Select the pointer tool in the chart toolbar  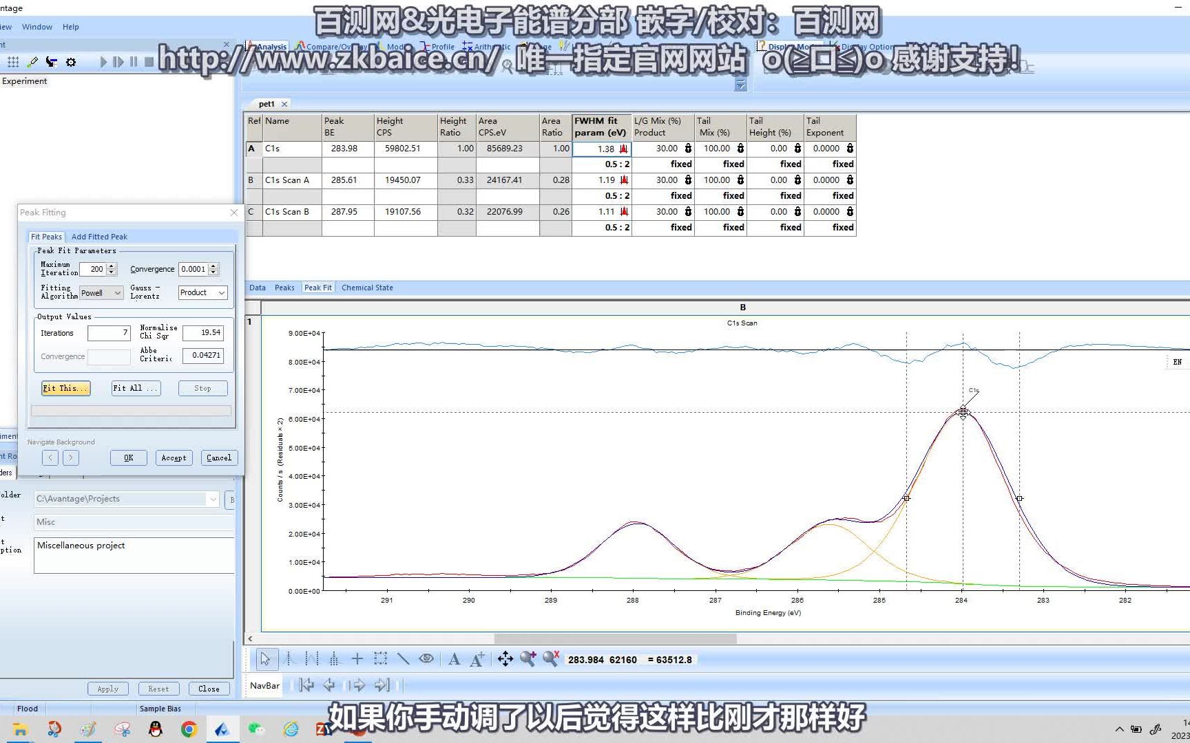coord(266,658)
